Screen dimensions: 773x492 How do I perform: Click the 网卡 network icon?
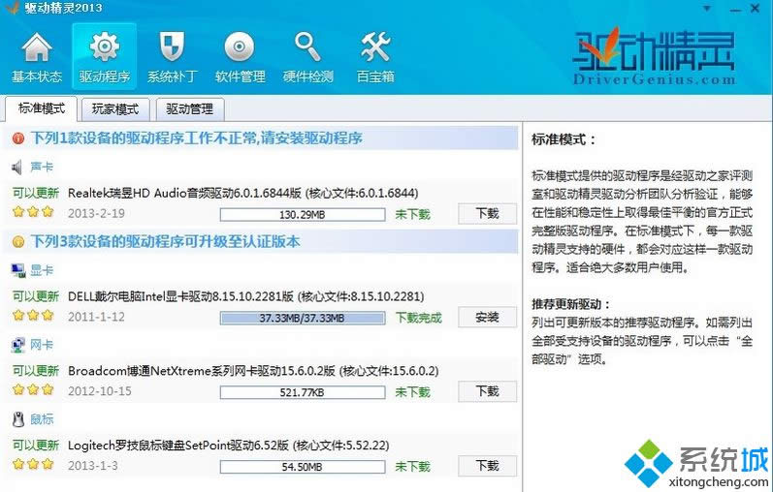tap(18, 345)
